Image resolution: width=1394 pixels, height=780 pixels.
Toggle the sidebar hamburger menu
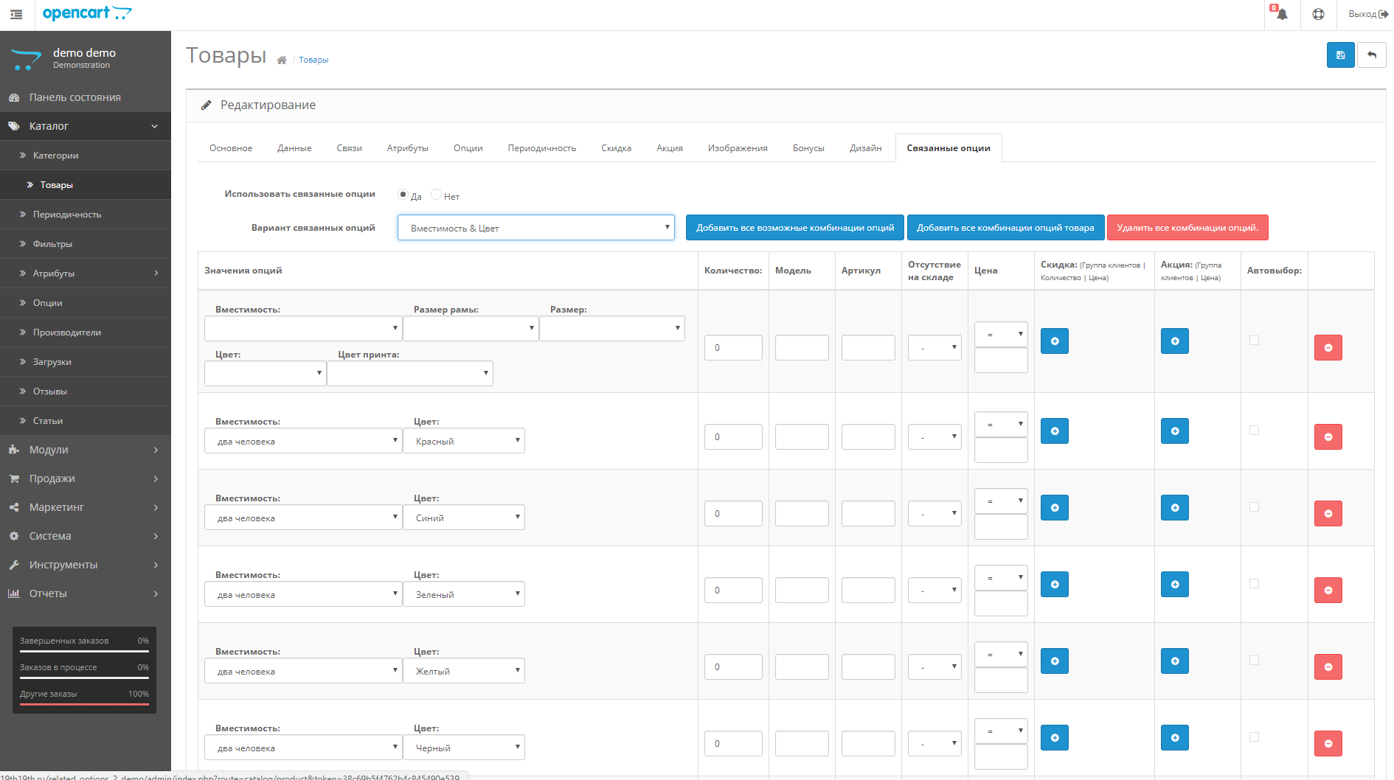click(16, 15)
